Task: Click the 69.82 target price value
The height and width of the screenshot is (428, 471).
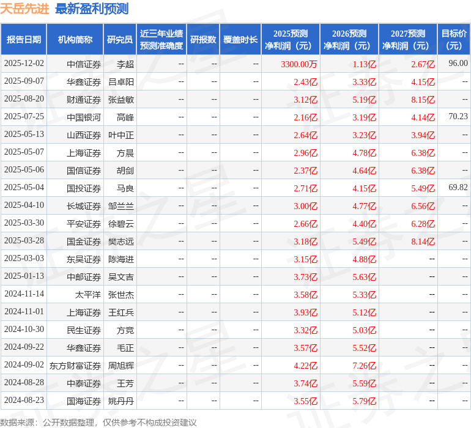Action: [458, 188]
